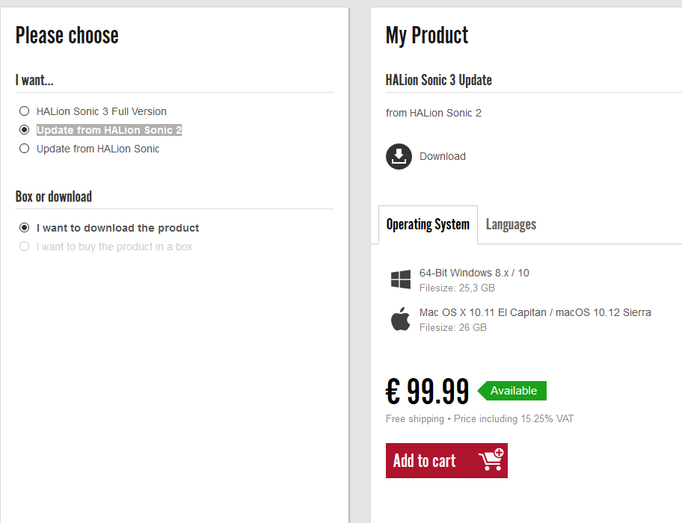Click 64-Bit Windows 8.x / 10 entry
This screenshot has height=523, width=682.
pos(474,273)
